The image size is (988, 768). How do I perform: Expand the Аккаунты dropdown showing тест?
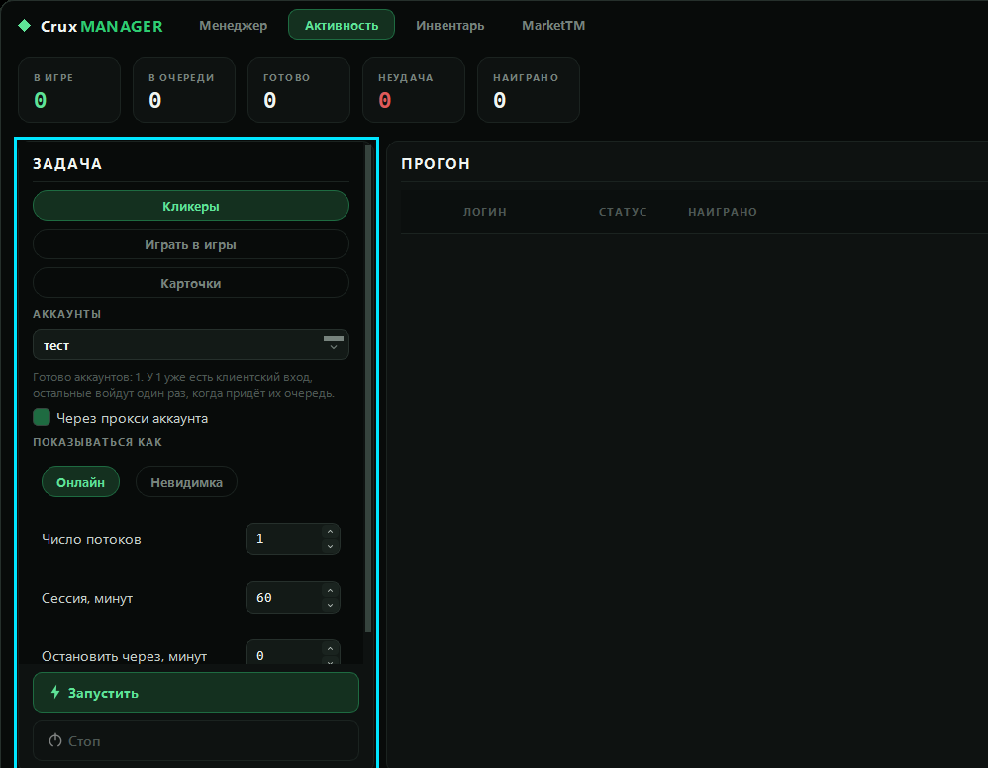191,345
